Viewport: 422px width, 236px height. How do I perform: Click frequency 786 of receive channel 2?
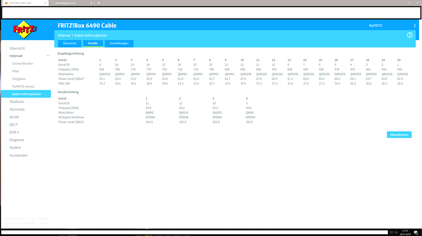tap(117, 70)
